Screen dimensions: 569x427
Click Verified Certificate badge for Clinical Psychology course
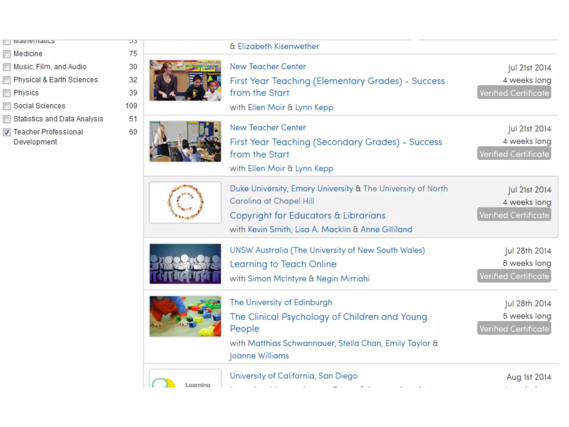514,329
